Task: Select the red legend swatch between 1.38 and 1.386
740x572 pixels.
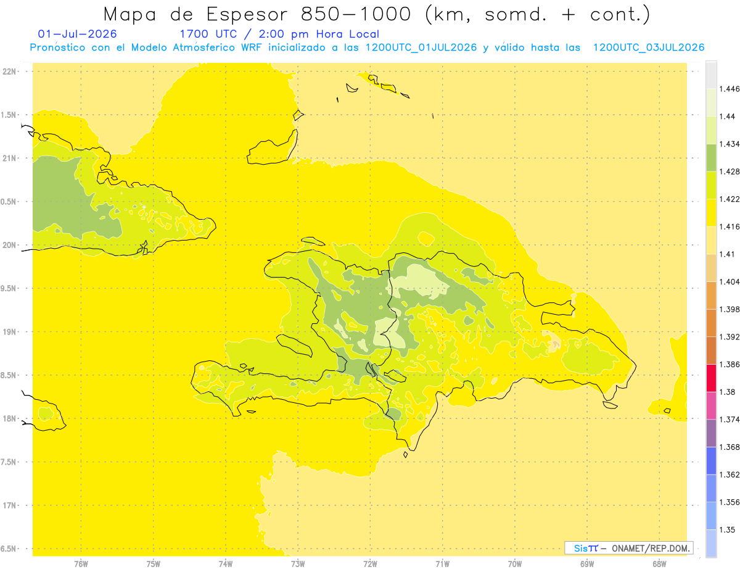Action: click(x=711, y=378)
